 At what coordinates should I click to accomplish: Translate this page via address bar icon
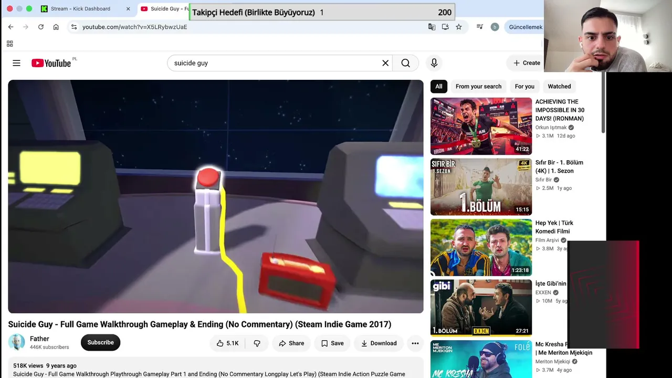pos(432,27)
